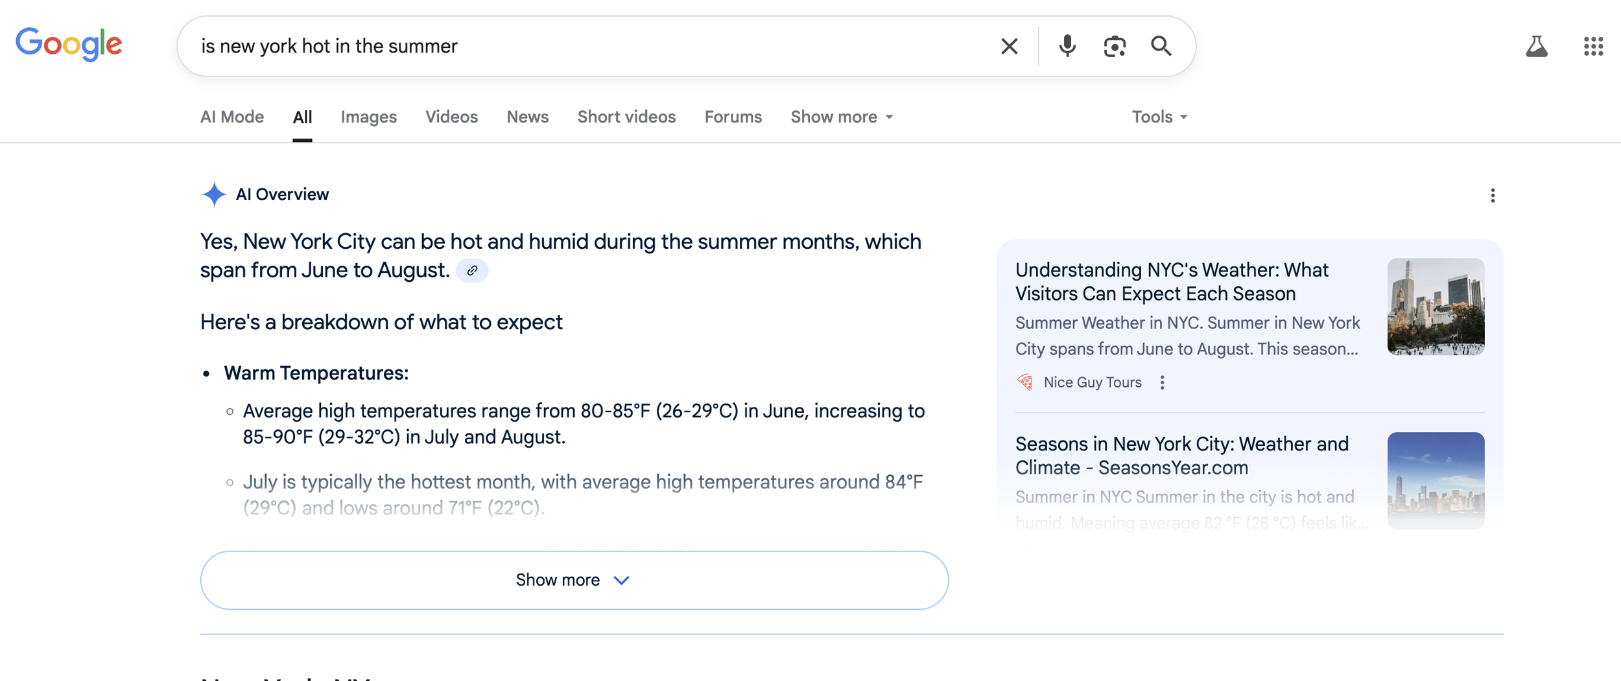Open 'Understanding NYC's Weather' article link
This screenshot has width=1621, height=681.
pyautogui.click(x=1172, y=282)
